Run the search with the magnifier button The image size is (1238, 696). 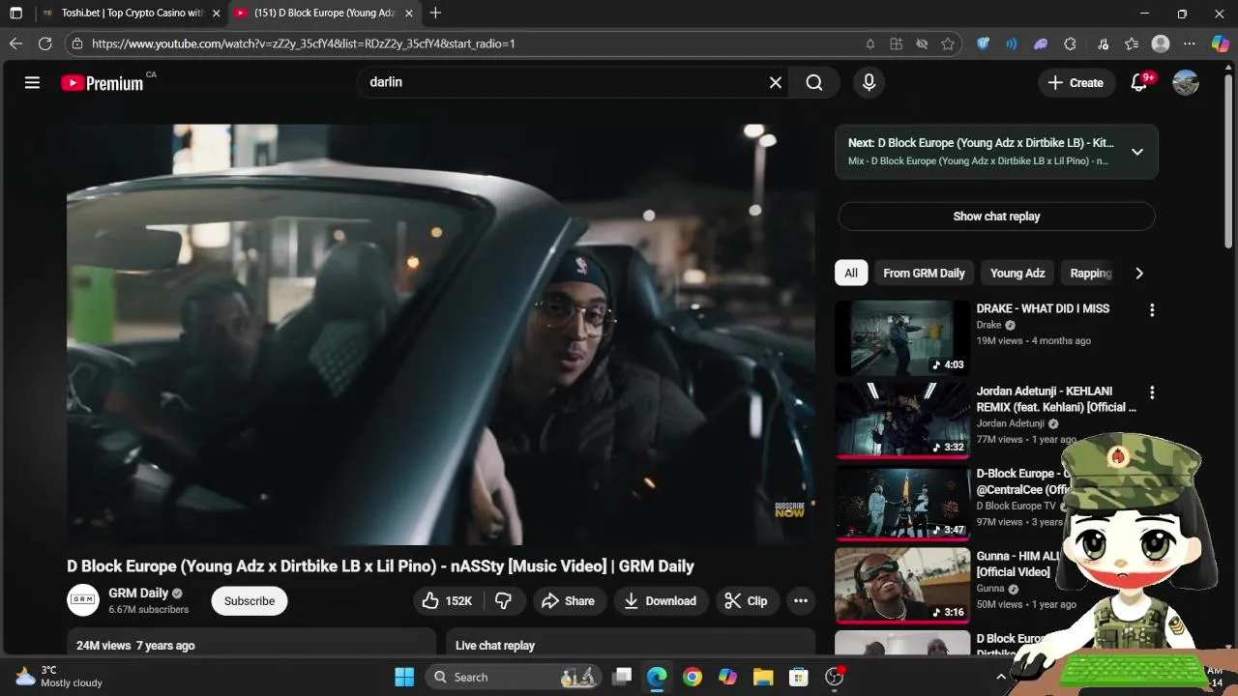[x=814, y=82]
